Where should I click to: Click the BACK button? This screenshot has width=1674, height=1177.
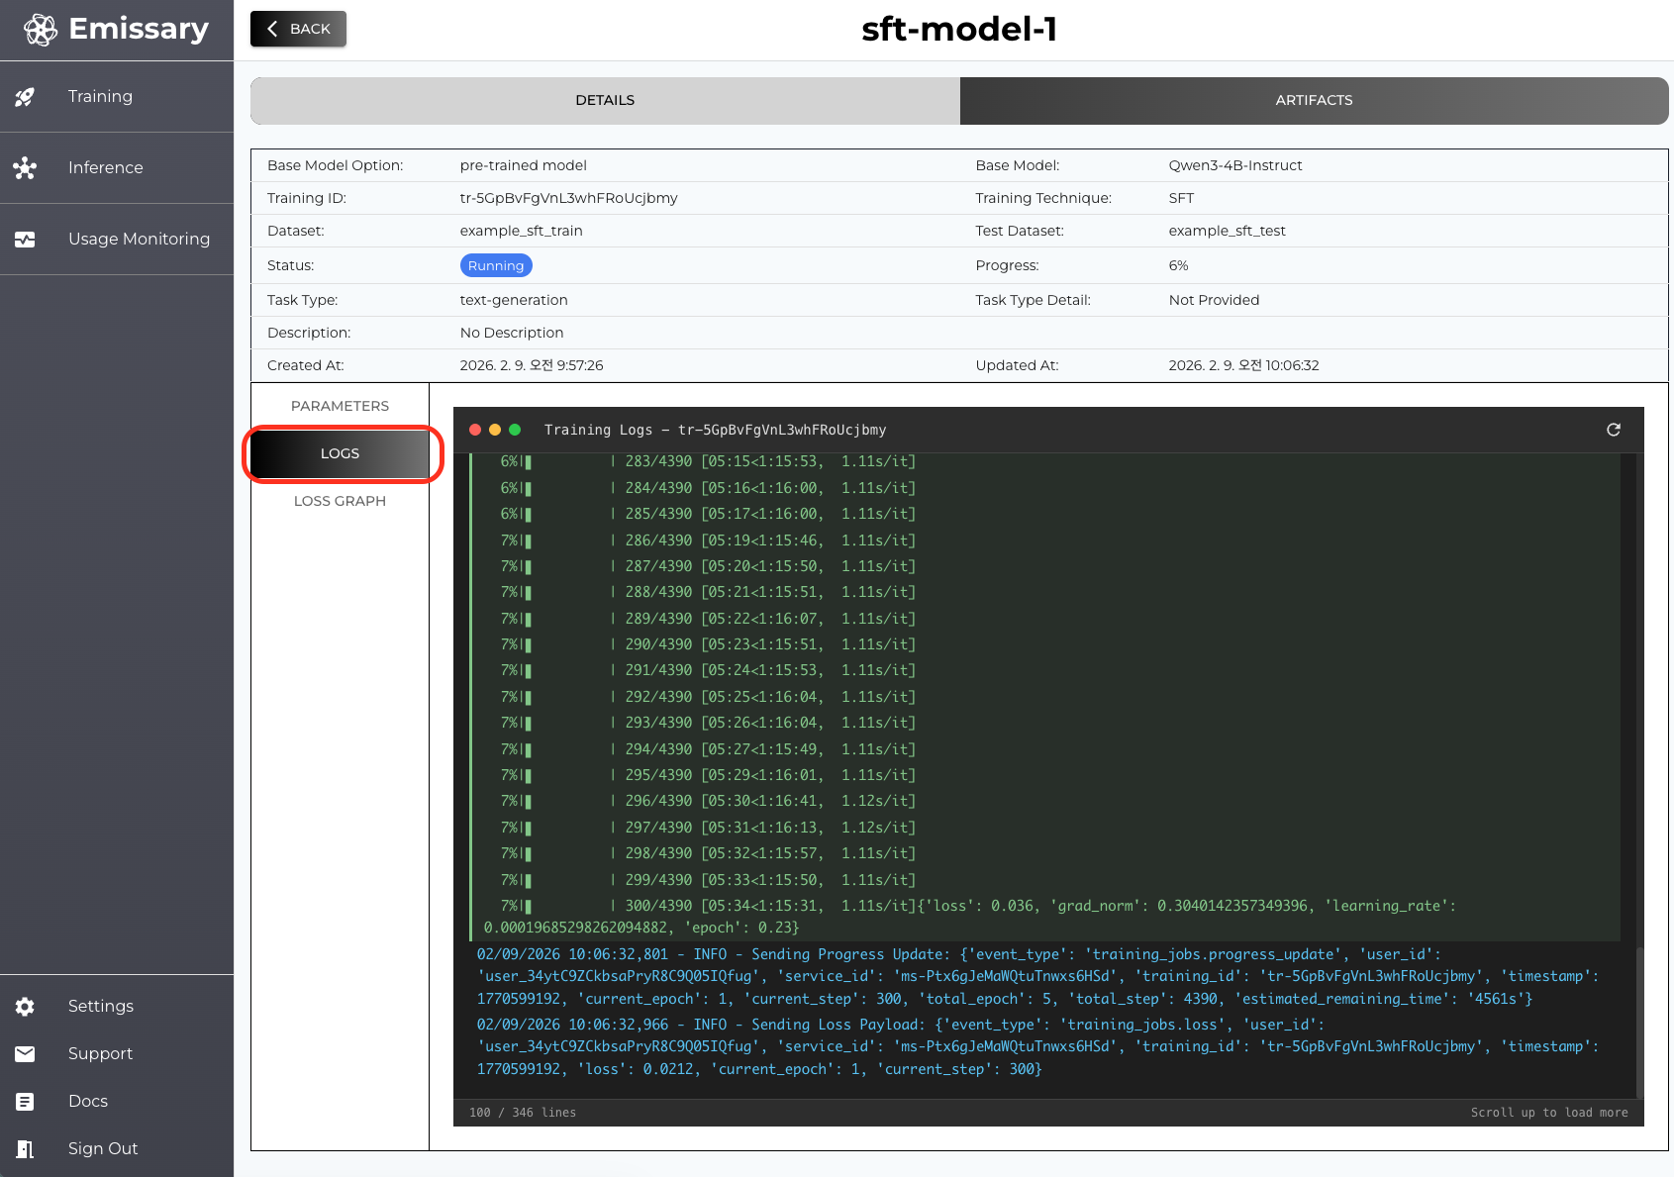click(297, 29)
